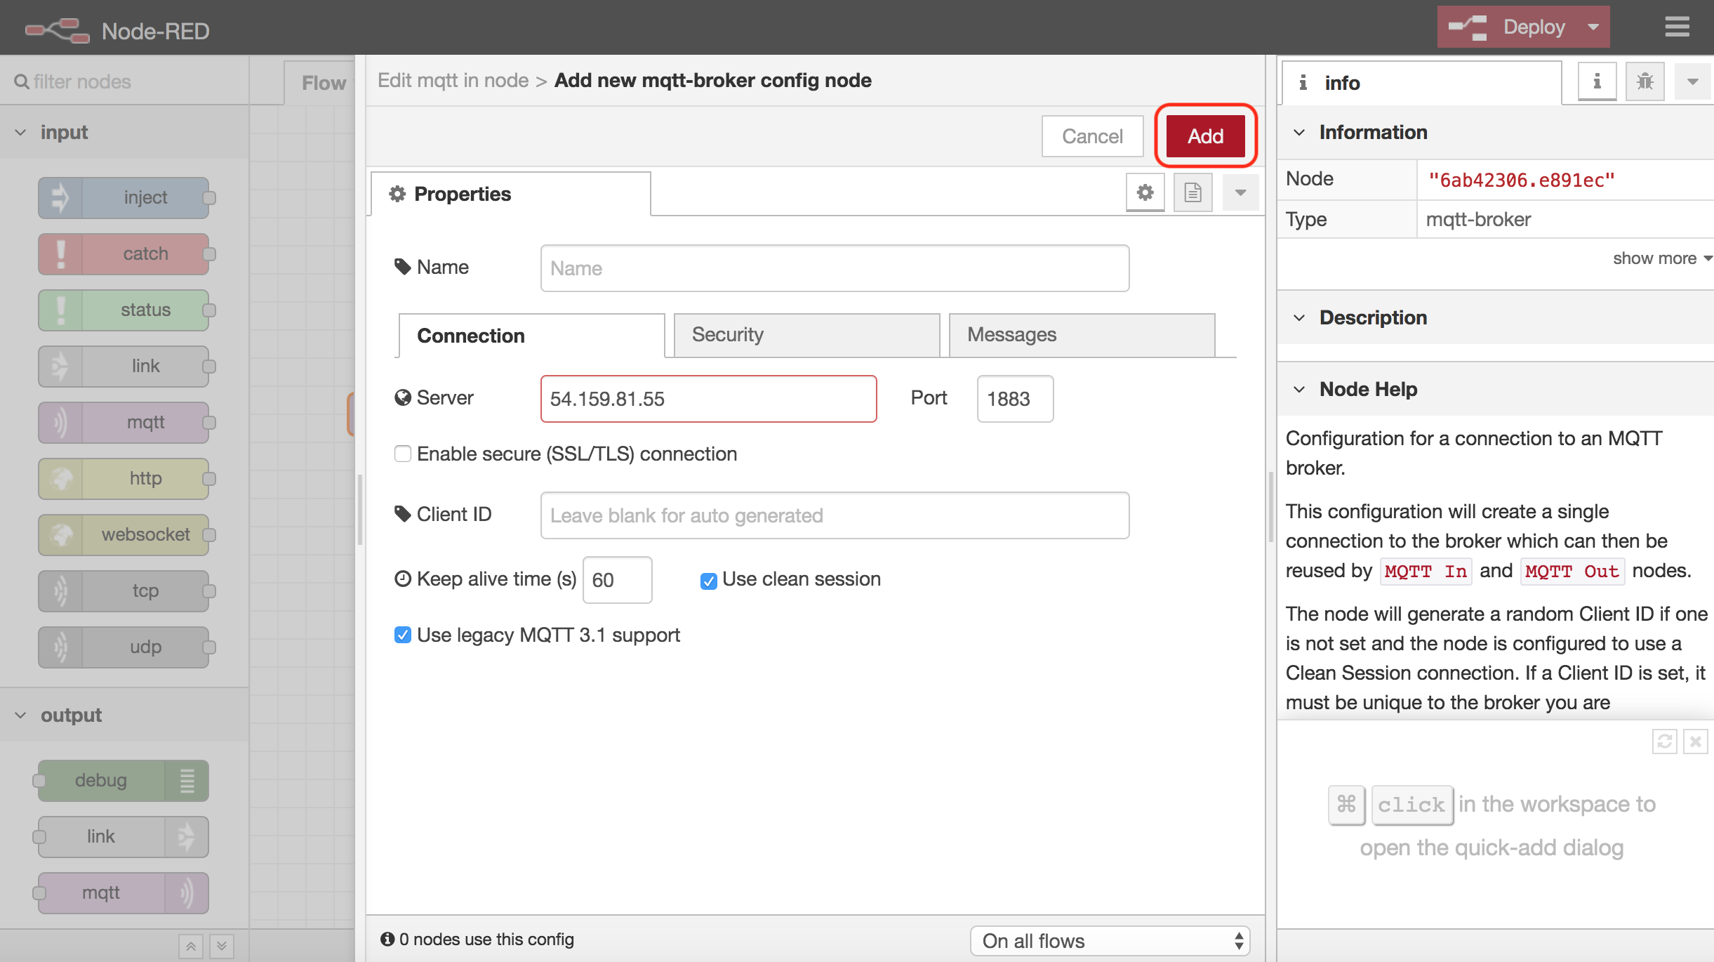
Task: Open node properties gear icon
Action: (x=1145, y=192)
